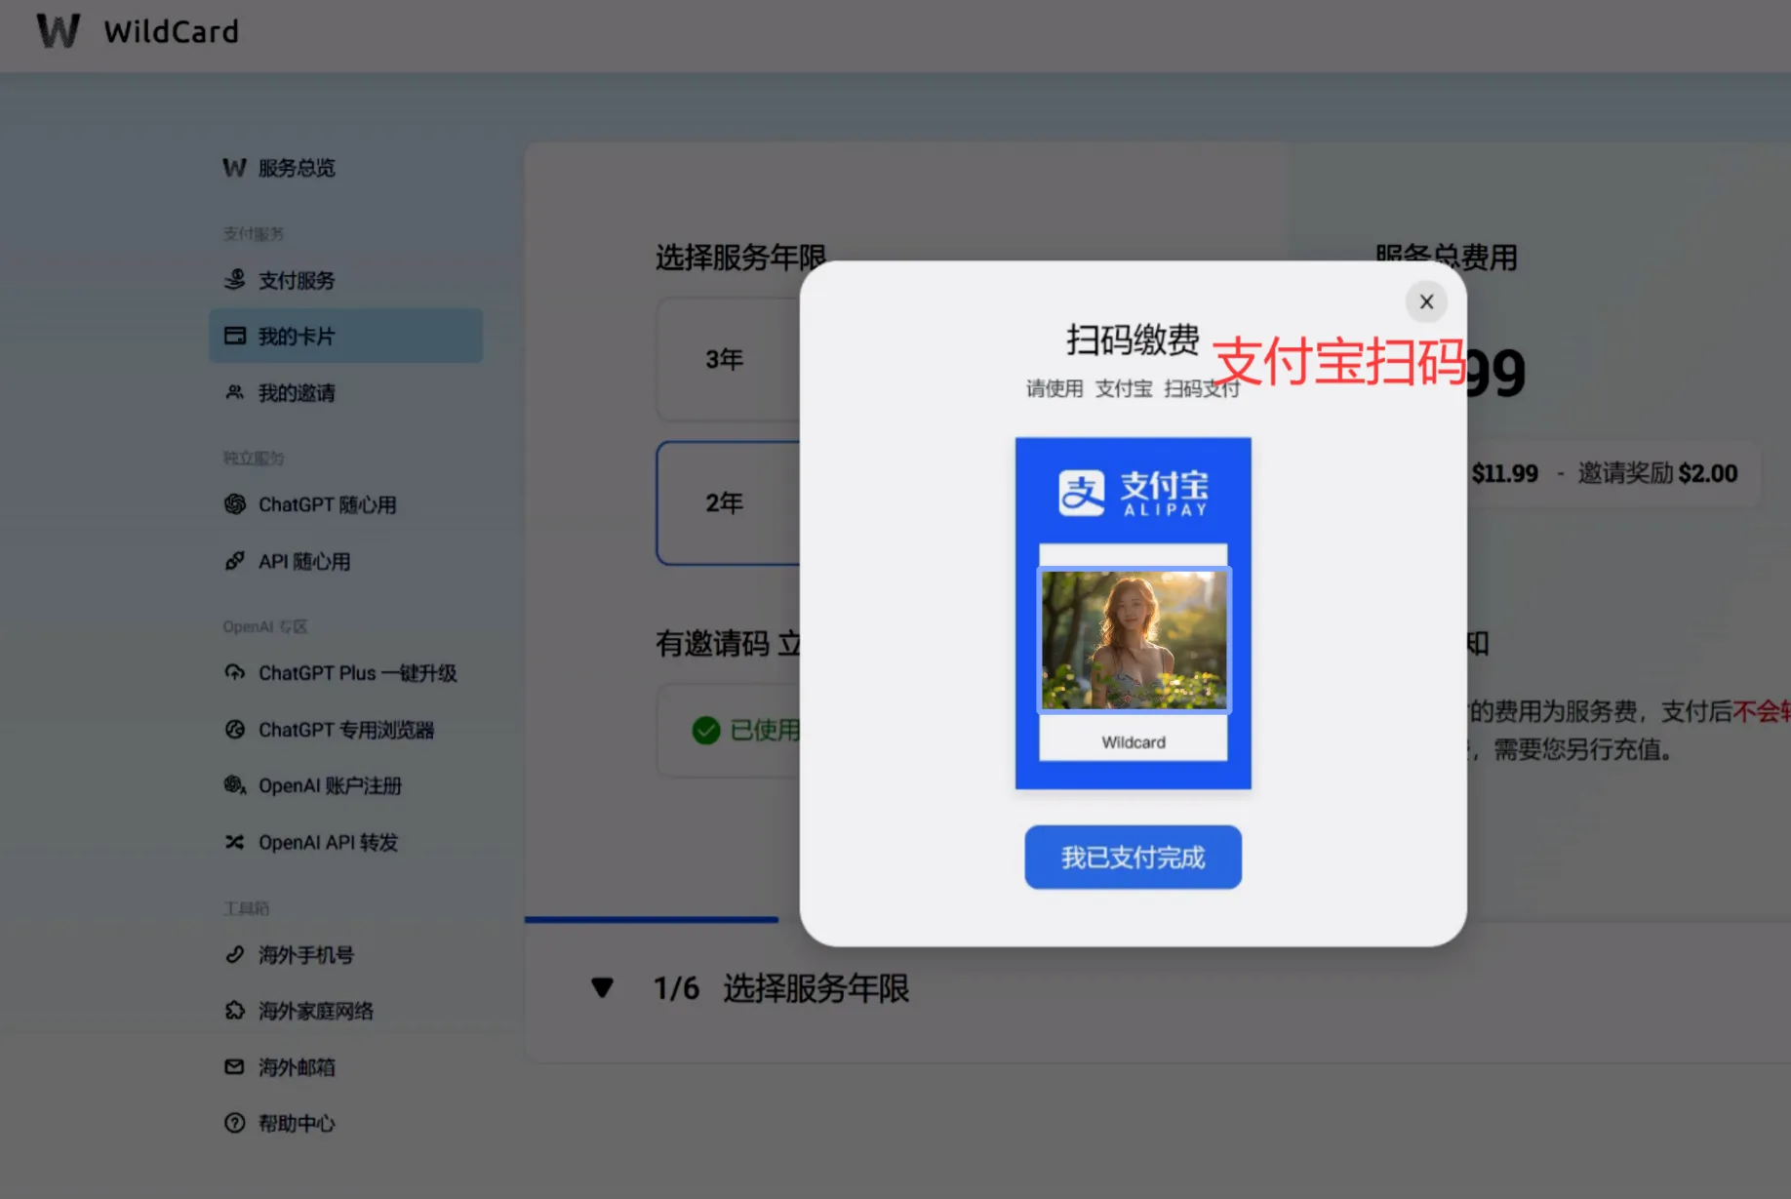
Task: Open ChatGPT 专用浏览器
Action: tap(345, 730)
